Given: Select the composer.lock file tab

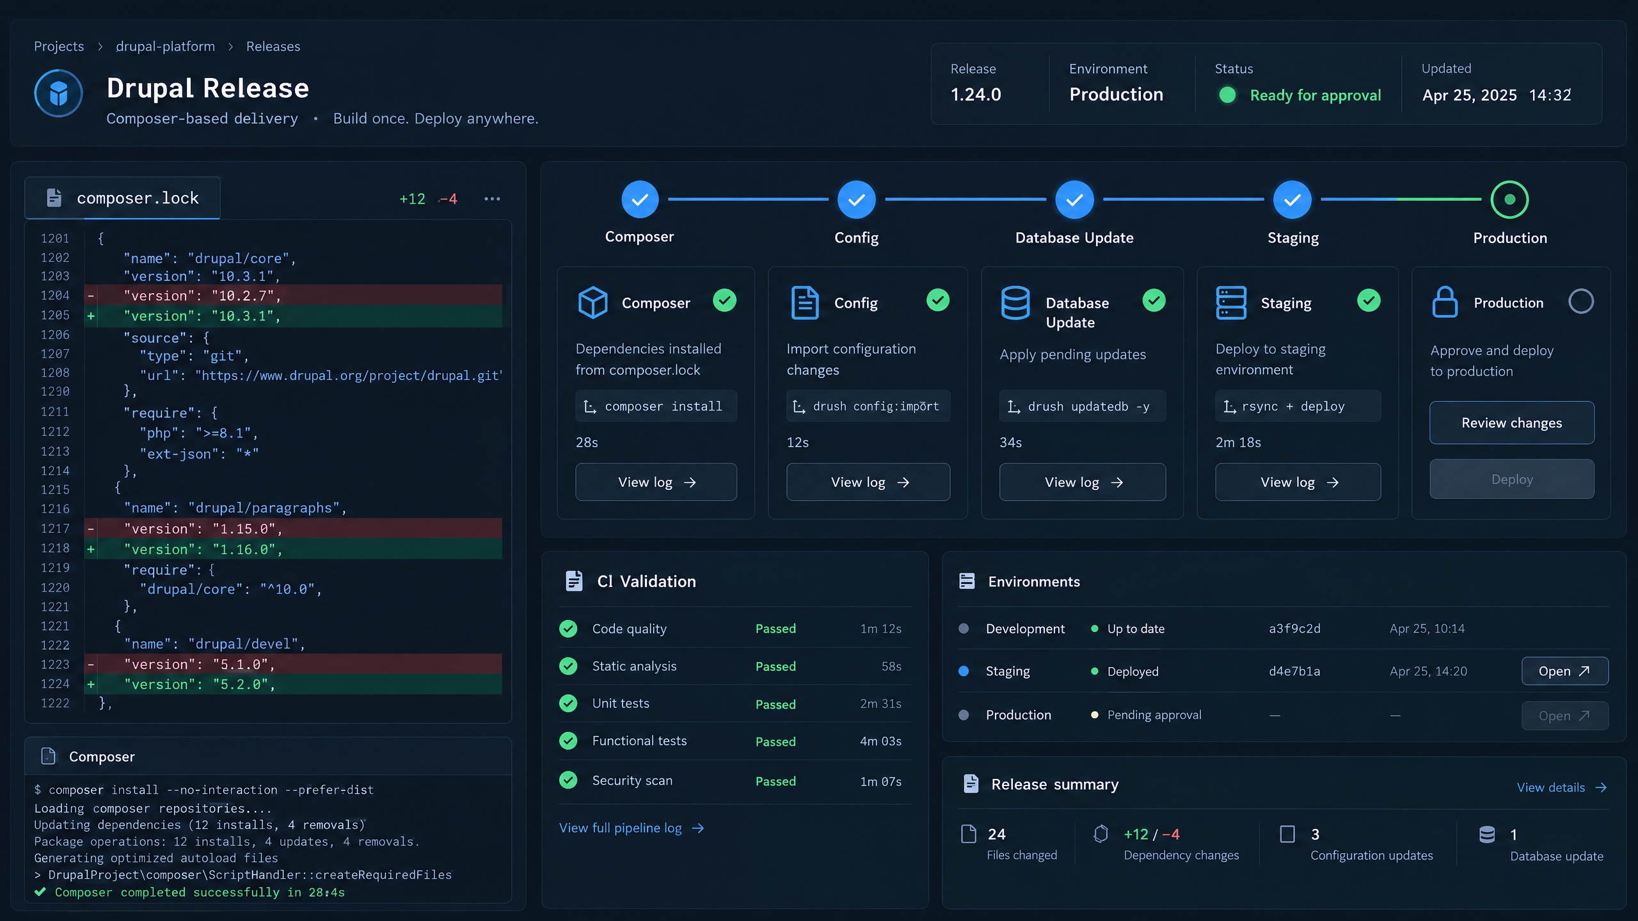Looking at the screenshot, I should coord(122,198).
